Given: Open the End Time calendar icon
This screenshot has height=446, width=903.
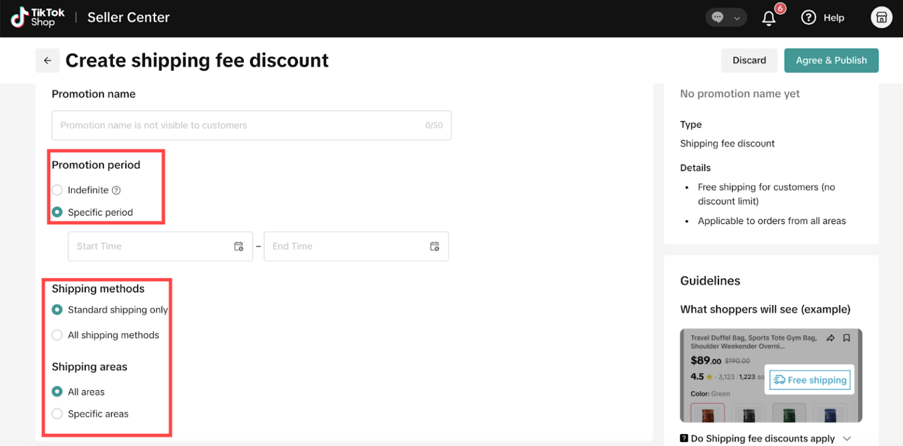Looking at the screenshot, I should [434, 246].
